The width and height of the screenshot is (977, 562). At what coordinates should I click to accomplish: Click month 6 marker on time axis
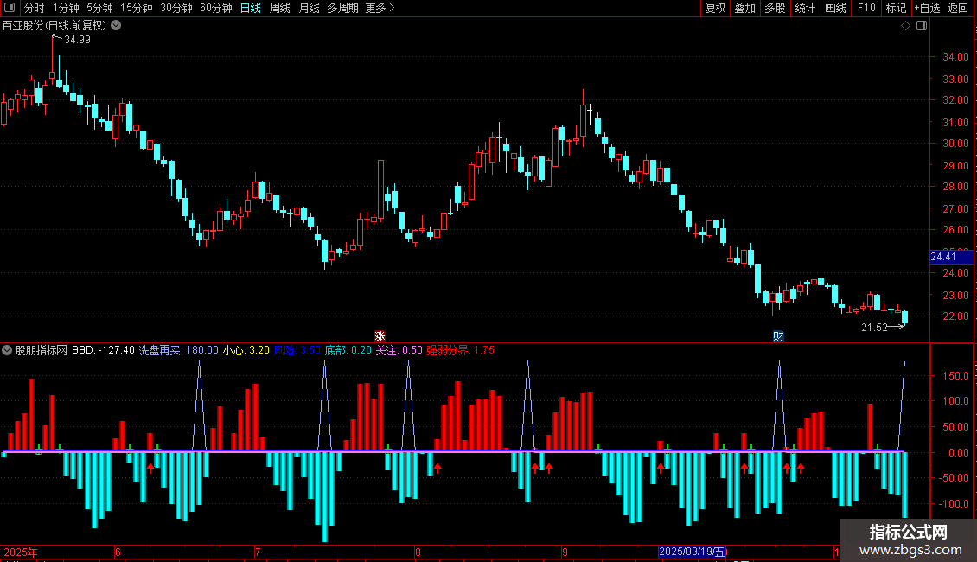(118, 552)
